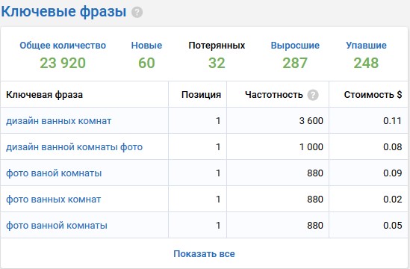Viewport: 410px width, 269px height.
Task: Click the Частотность column header
Action: [x=274, y=95]
